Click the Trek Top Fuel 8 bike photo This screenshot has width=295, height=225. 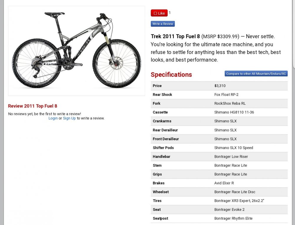(76, 51)
